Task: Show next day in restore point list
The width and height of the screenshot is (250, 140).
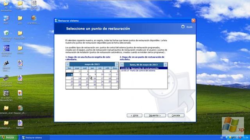Action: coord(165,65)
